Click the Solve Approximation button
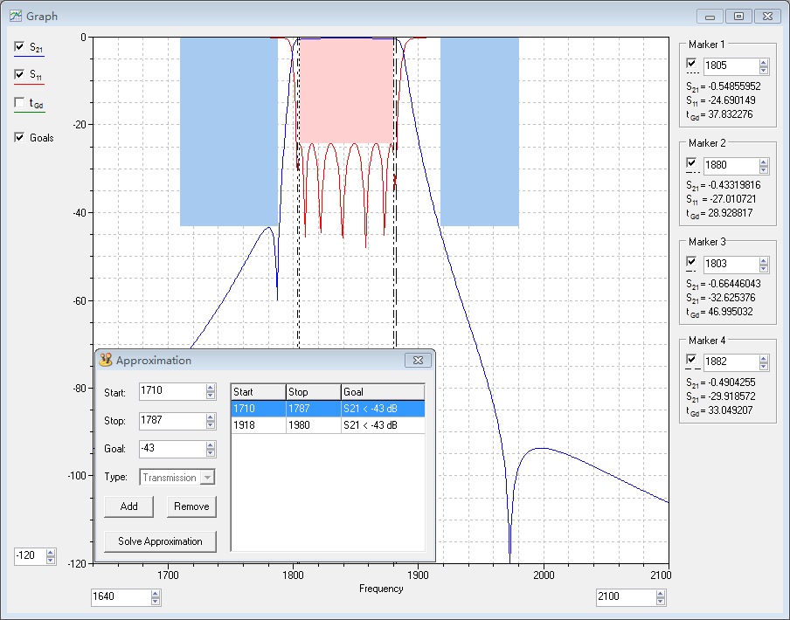The height and width of the screenshot is (620, 790). click(x=160, y=541)
